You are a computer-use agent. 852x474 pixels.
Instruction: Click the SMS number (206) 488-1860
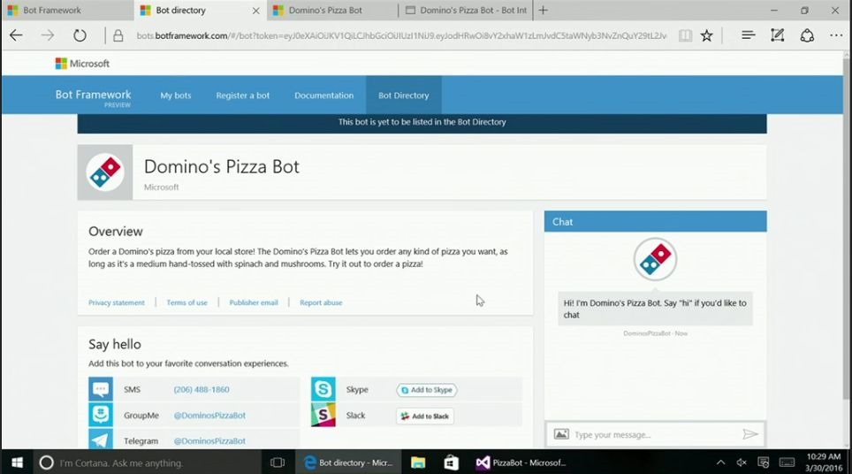click(202, 390)
